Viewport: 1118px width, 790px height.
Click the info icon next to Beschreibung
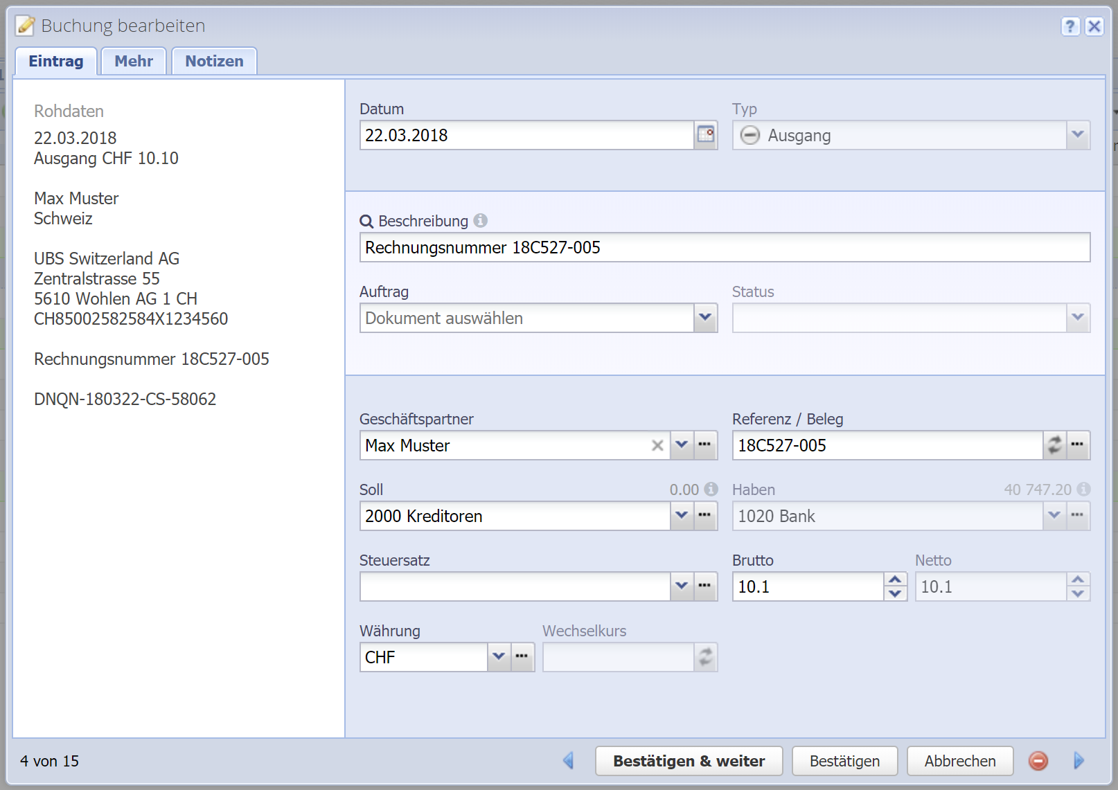pos(481,221)
